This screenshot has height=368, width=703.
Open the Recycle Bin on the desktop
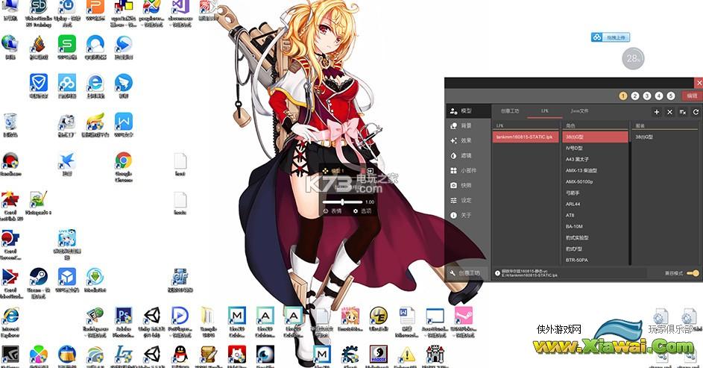pos(10,125)
